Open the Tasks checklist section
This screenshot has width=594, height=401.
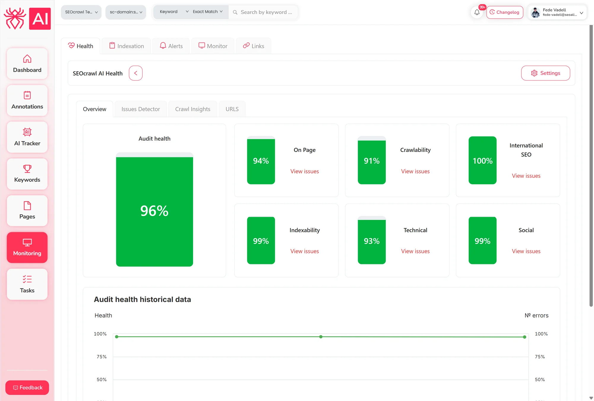[x=27, y=284]
